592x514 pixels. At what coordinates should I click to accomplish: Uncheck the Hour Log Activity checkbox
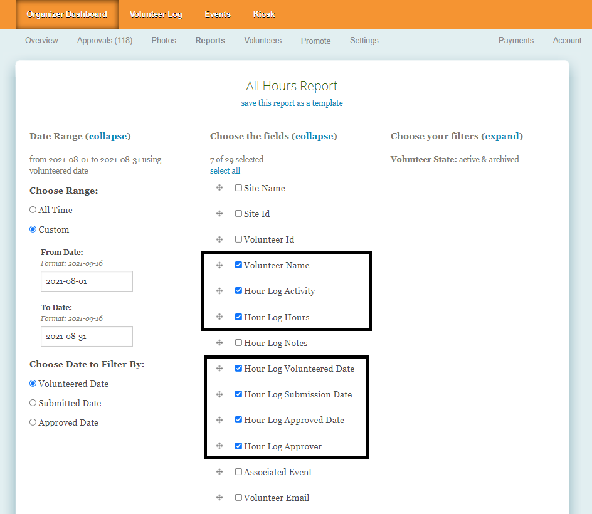pyautogui.click(x=238, y=290)
